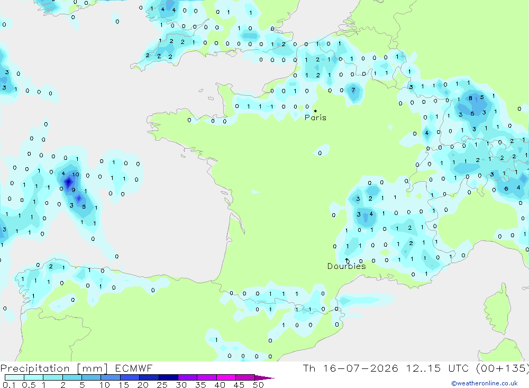Click the 'Precipitation [mm]' title text

pos(54,368)
